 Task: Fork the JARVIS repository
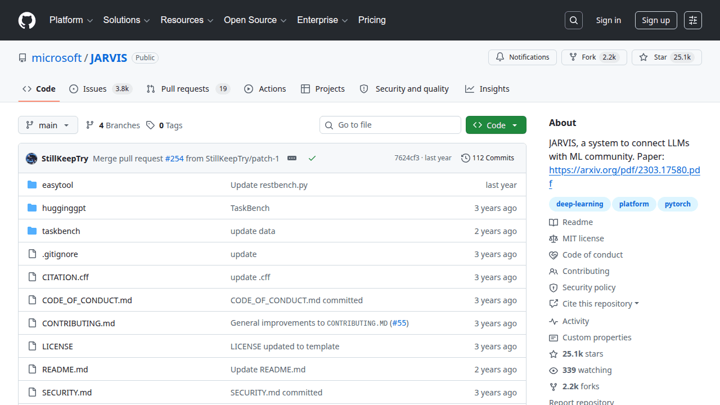click(594, 57)
